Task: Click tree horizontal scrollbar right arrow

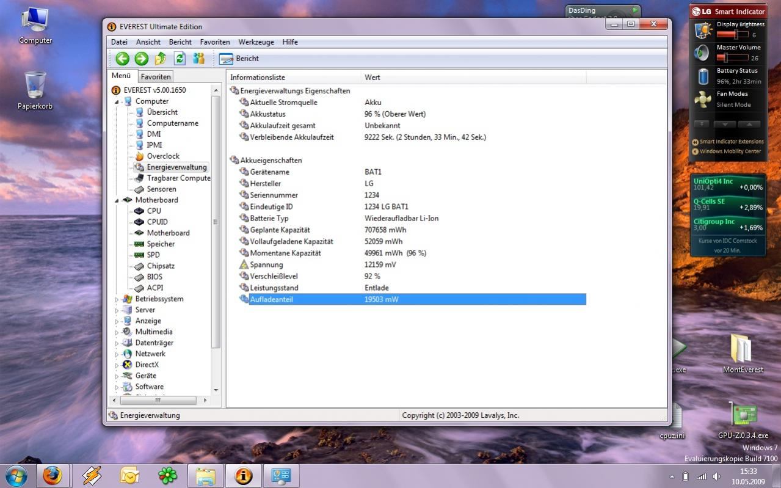Action: [205, 401]
